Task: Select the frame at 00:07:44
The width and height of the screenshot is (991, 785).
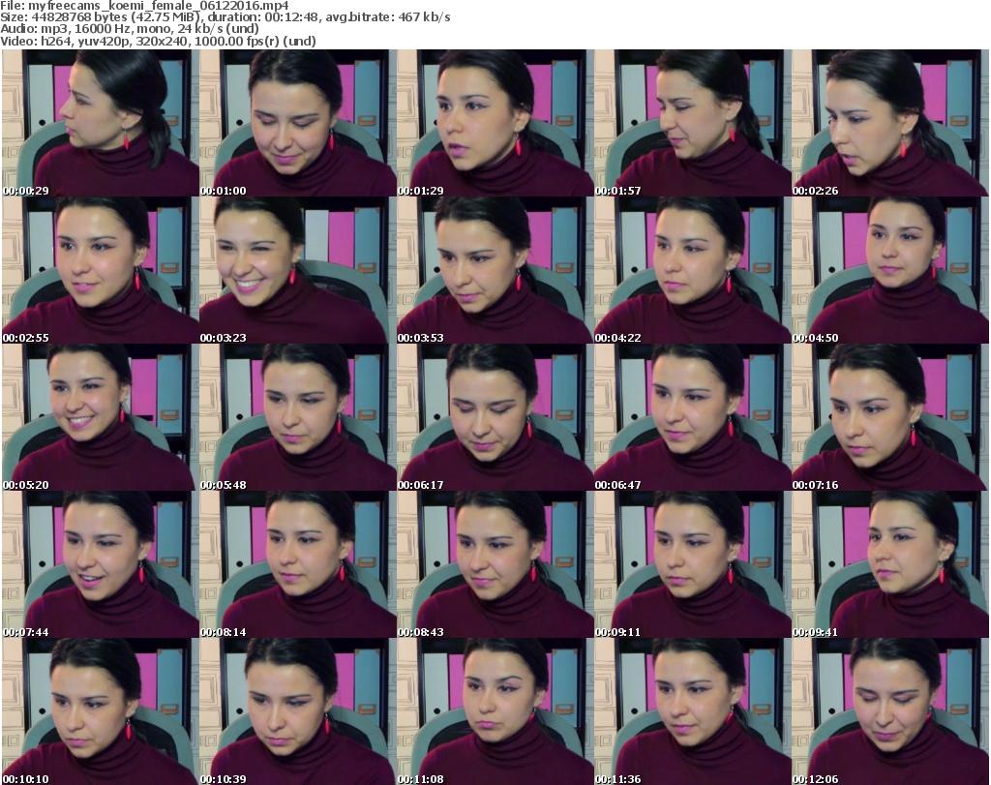Action: (x=101, y=564)
